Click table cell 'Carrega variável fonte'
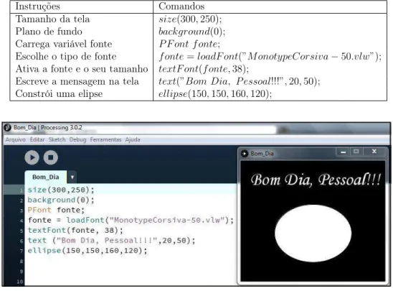The height and width of the screenshot is (291, 393). click(x=64, y=44)
